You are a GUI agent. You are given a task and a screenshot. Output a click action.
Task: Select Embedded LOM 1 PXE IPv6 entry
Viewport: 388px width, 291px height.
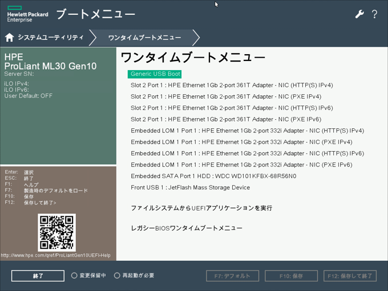tap(241, 165)
